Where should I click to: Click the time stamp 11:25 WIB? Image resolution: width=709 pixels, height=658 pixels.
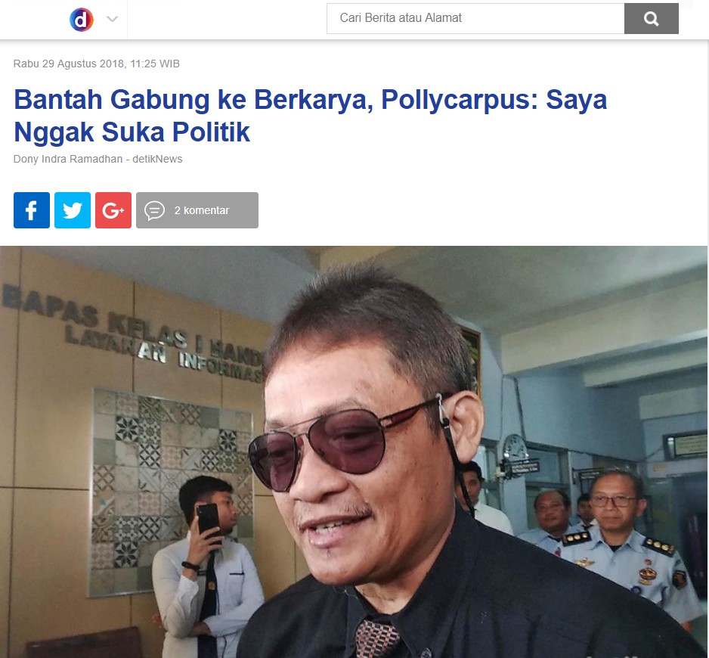(x=155, y=64)
